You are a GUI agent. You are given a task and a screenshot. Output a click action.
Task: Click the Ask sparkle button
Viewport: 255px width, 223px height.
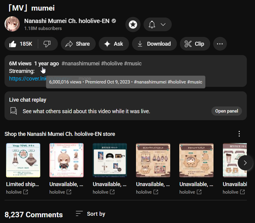pos(114,44)
